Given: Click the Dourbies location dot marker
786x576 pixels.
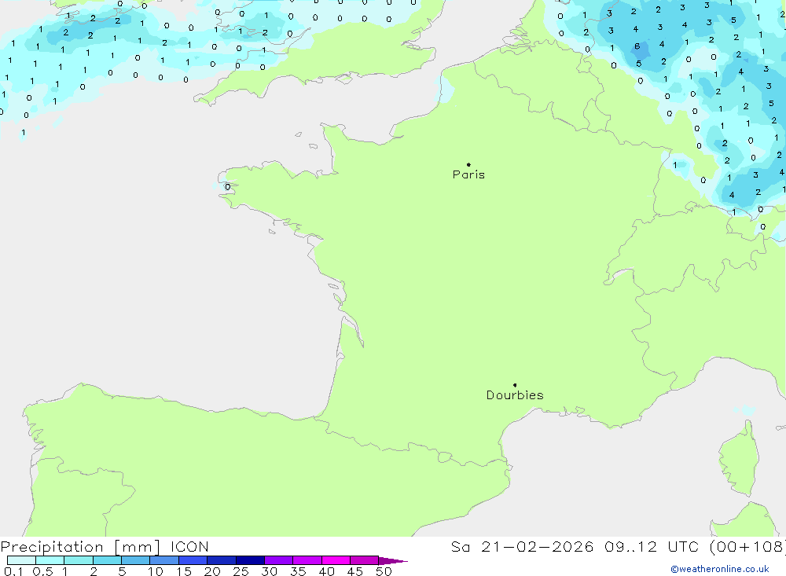Looking at the screenshot, I should pos(515,385).
